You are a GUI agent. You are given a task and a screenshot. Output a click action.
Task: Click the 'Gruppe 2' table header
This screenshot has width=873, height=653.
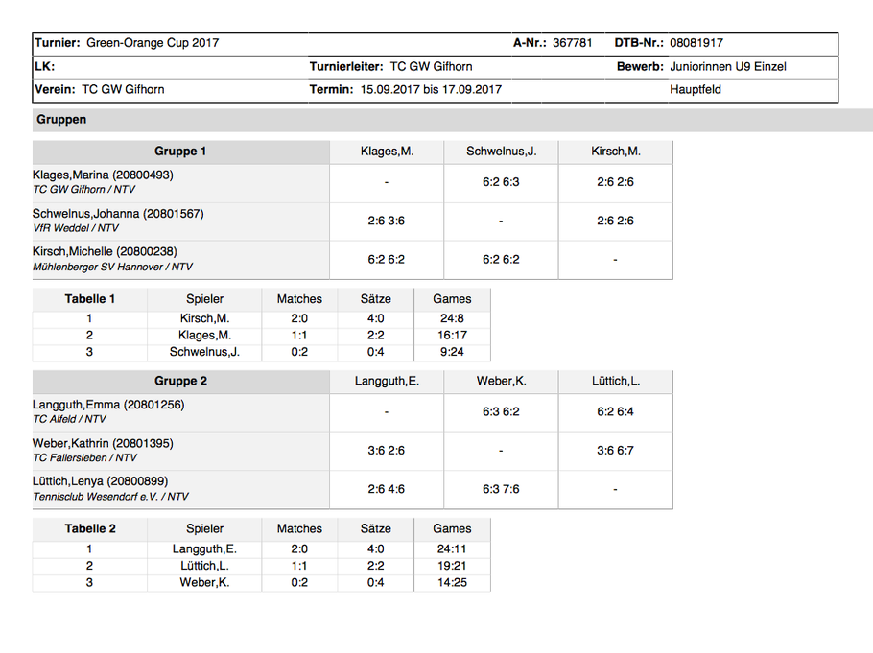point(181,382)
